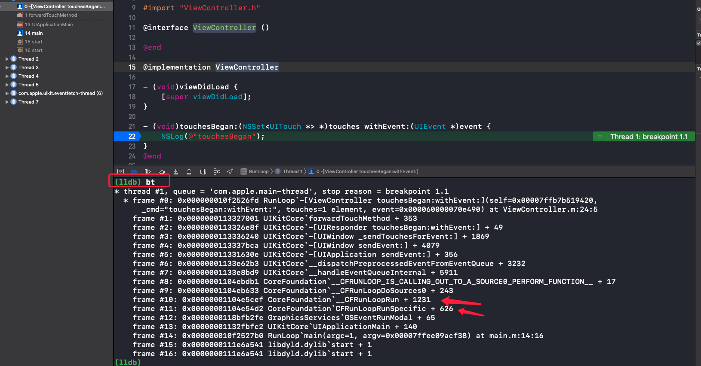Click the frame #12 GSEventRunModal console line
This screenshot has width=701, height=366.
(284, 317)
